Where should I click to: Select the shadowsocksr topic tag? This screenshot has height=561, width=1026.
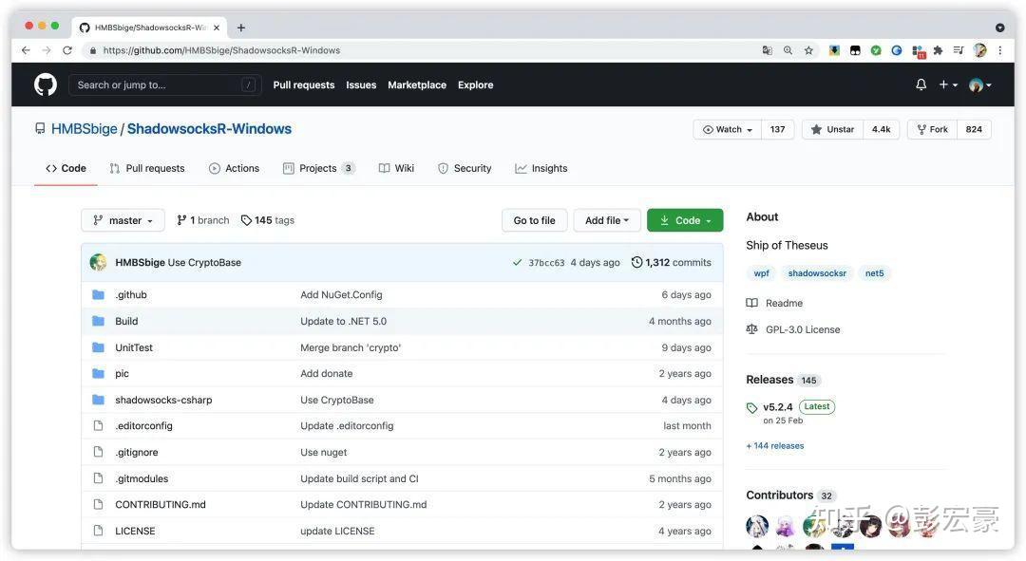coord(817,272)
